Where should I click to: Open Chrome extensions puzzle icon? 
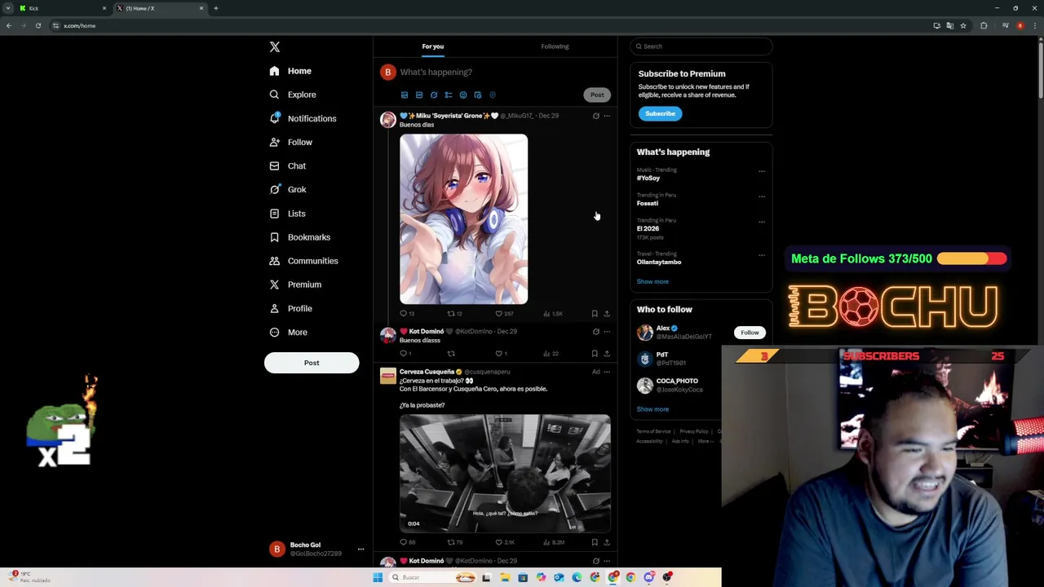984,26
